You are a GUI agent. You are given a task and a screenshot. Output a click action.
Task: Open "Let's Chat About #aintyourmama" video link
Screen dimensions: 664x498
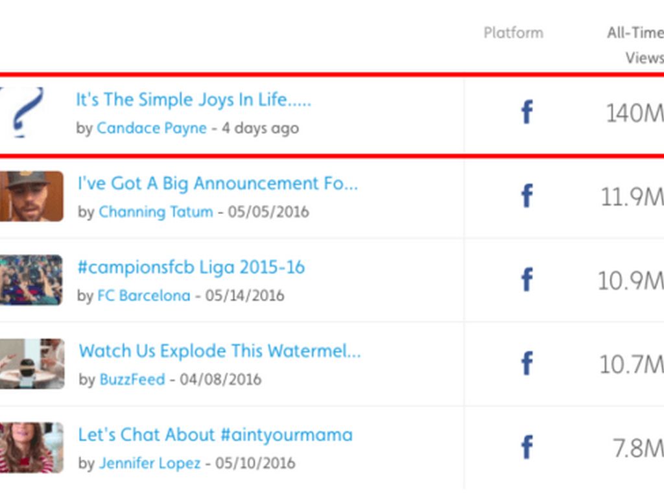(215, 434)
